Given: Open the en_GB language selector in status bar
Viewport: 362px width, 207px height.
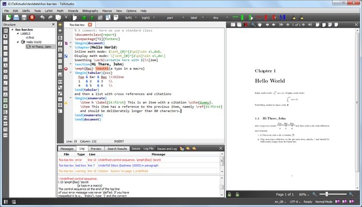Looking at the screenshot, I should (x=280, y=202).
